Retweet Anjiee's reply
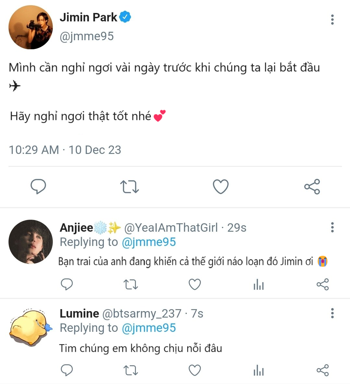The width and height of the screenshot is (350, 384). pos(131,285)
